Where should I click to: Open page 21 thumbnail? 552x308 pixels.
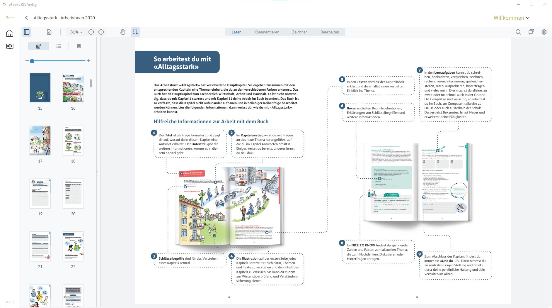coord(40,246)
